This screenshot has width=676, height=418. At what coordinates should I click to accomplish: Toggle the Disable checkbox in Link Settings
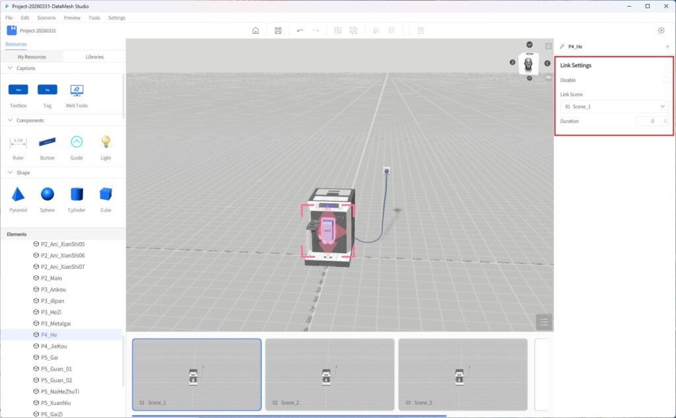[665, 80]
